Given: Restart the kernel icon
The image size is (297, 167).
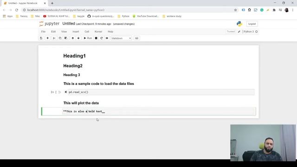Looking at the screenshot, I should (x=102, y=38).
